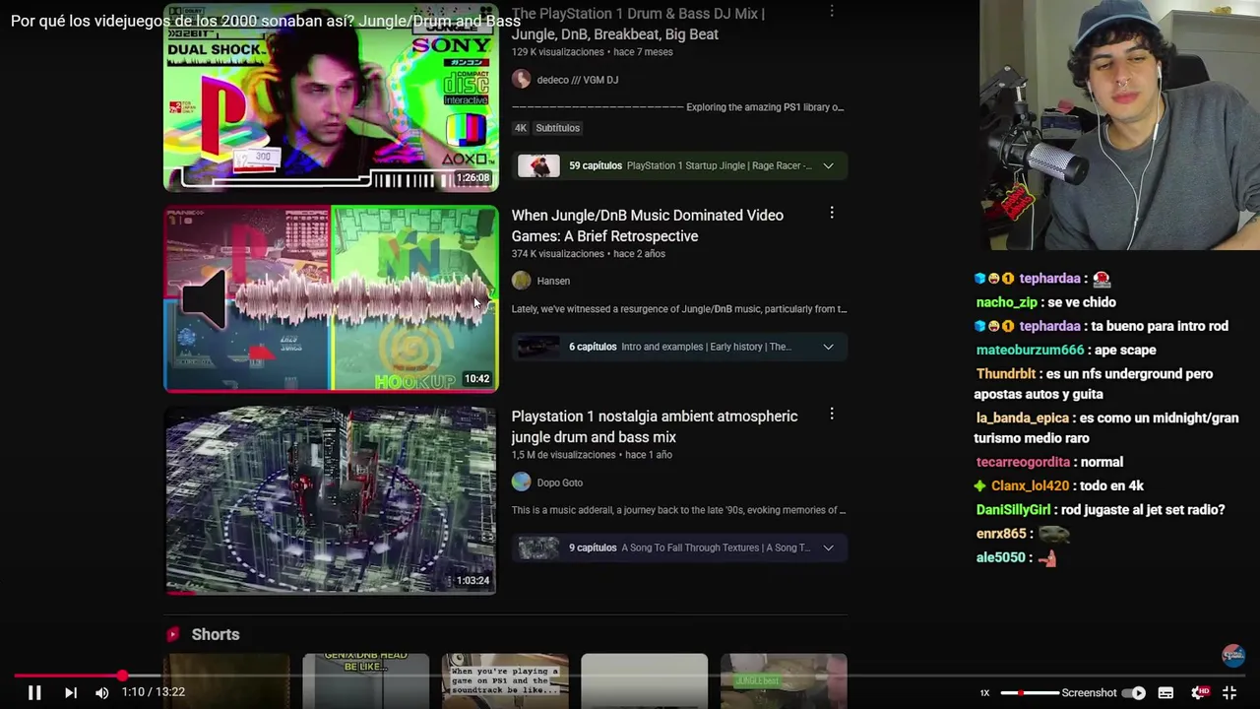Click the Shorts section heading
1260x709 pixels.
(x=216, y=634)
